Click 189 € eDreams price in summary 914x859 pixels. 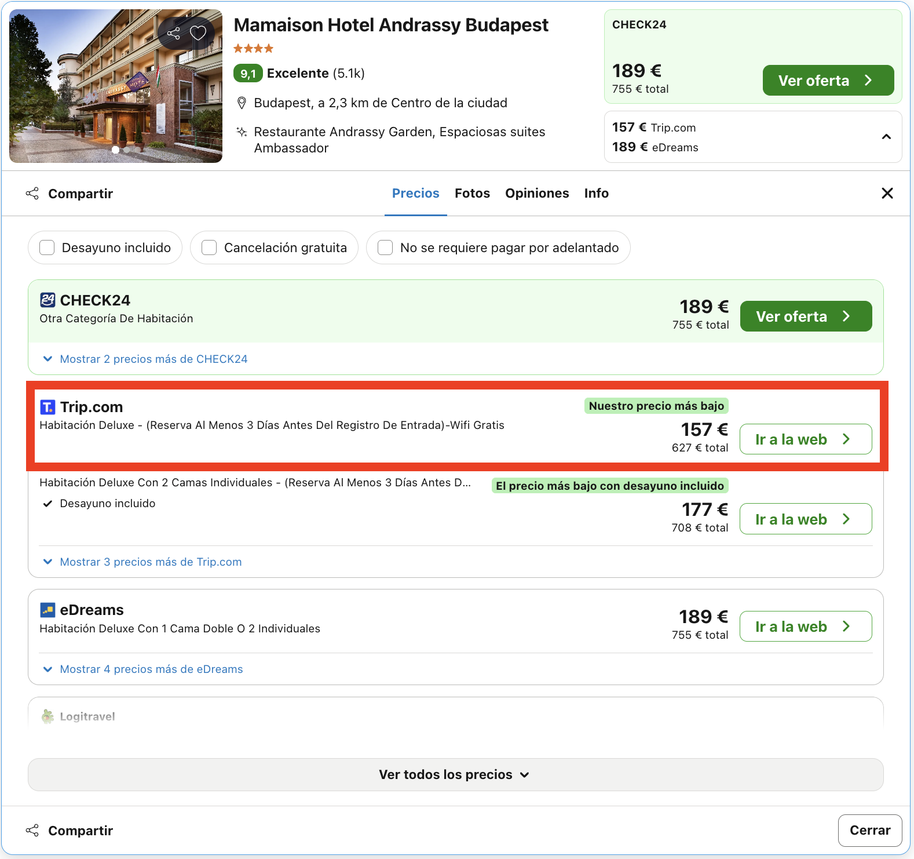pyautogui.click(x=655, y=147)
